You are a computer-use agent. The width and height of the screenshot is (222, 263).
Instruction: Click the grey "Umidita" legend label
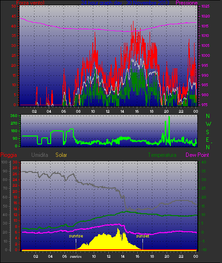click(40, 155)
